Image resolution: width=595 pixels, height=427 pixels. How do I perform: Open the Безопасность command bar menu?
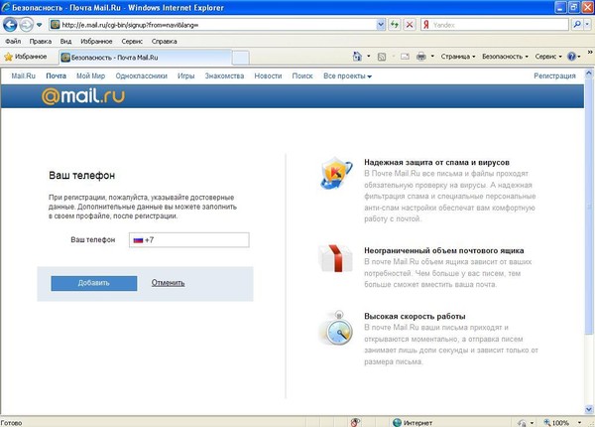(x=505, y=57)
